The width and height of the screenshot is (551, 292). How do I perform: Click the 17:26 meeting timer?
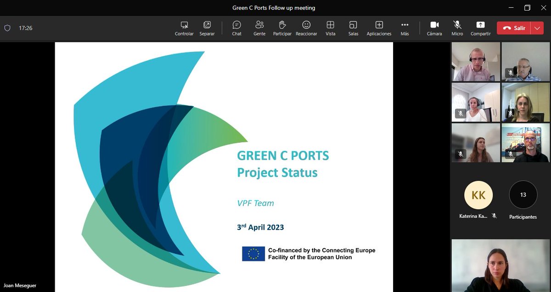pos(25,28)
